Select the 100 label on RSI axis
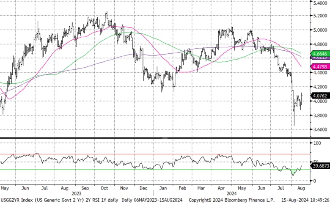This screenshot has width=330, height=203. (x=316, y=144)
